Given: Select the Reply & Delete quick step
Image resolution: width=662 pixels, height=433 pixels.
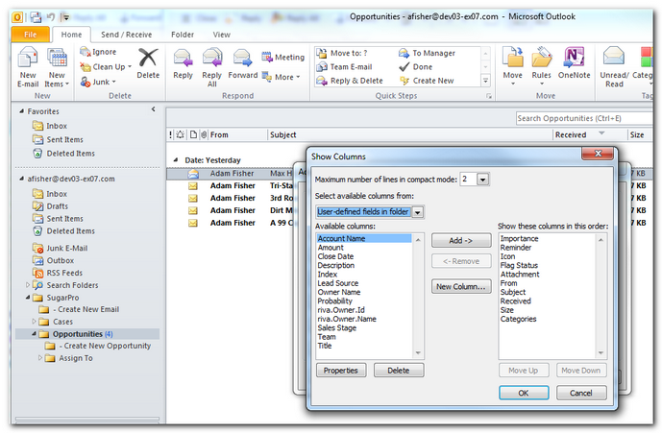Looking at the screenshot, I should pos(350,81).
